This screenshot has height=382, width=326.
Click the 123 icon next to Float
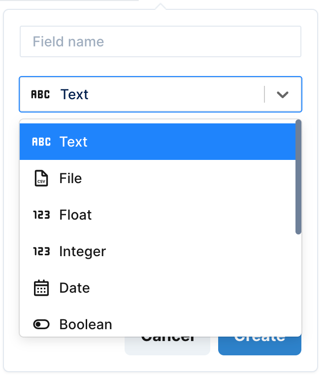41,215
